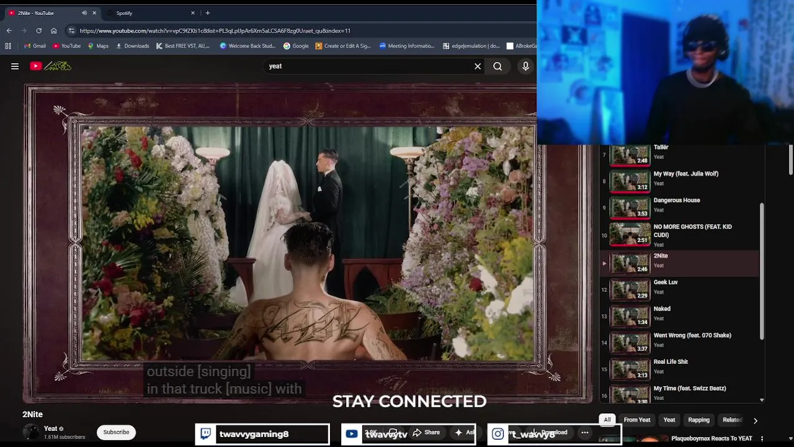Image resolution: width=794 pixels, height=447 pixels.
Task: Click the '1.61M subscribers' text
Action: (x=65, y=437)
